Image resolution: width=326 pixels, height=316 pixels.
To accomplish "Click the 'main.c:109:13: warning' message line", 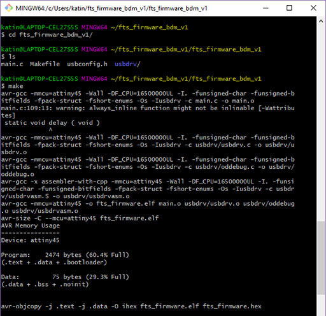I will tap(148, 108).
